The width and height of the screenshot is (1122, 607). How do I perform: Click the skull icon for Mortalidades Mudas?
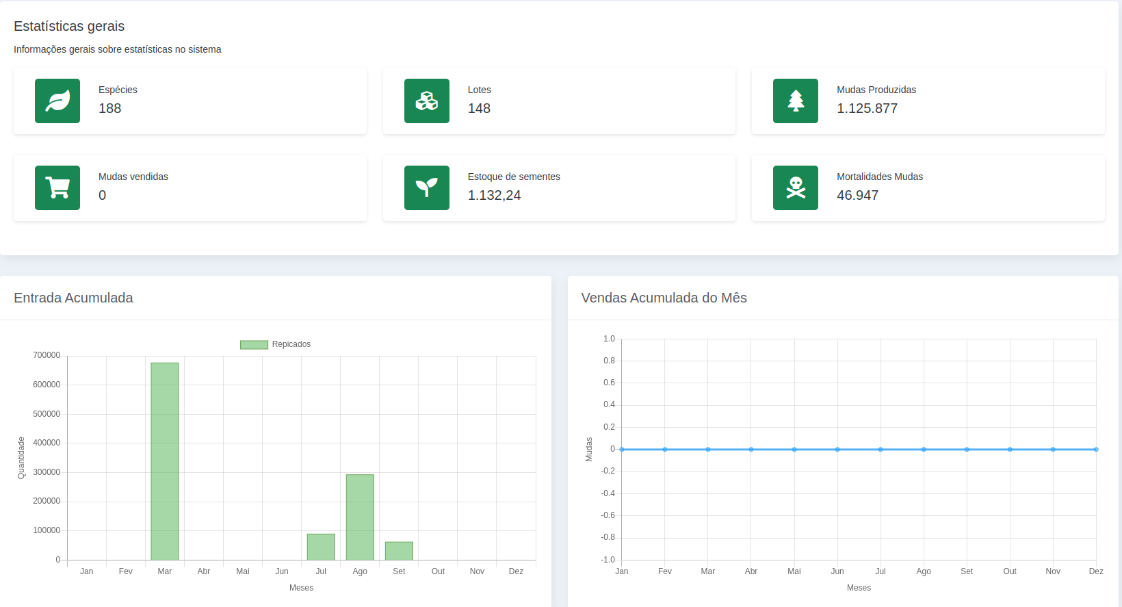[x=795, y=188]
